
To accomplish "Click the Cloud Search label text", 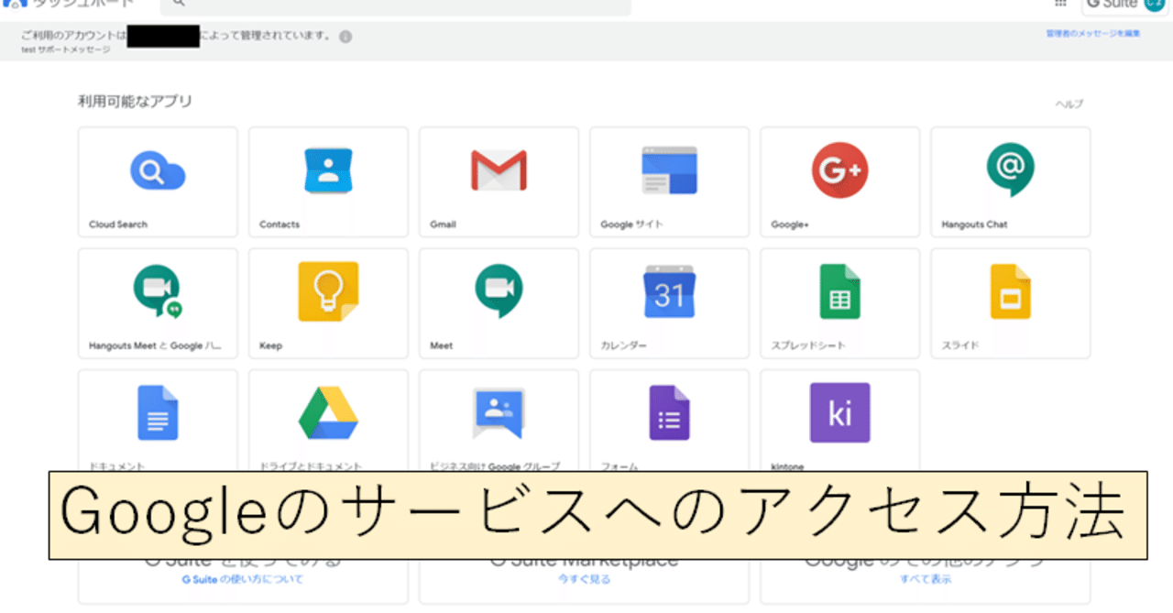I will click(118, 224).
